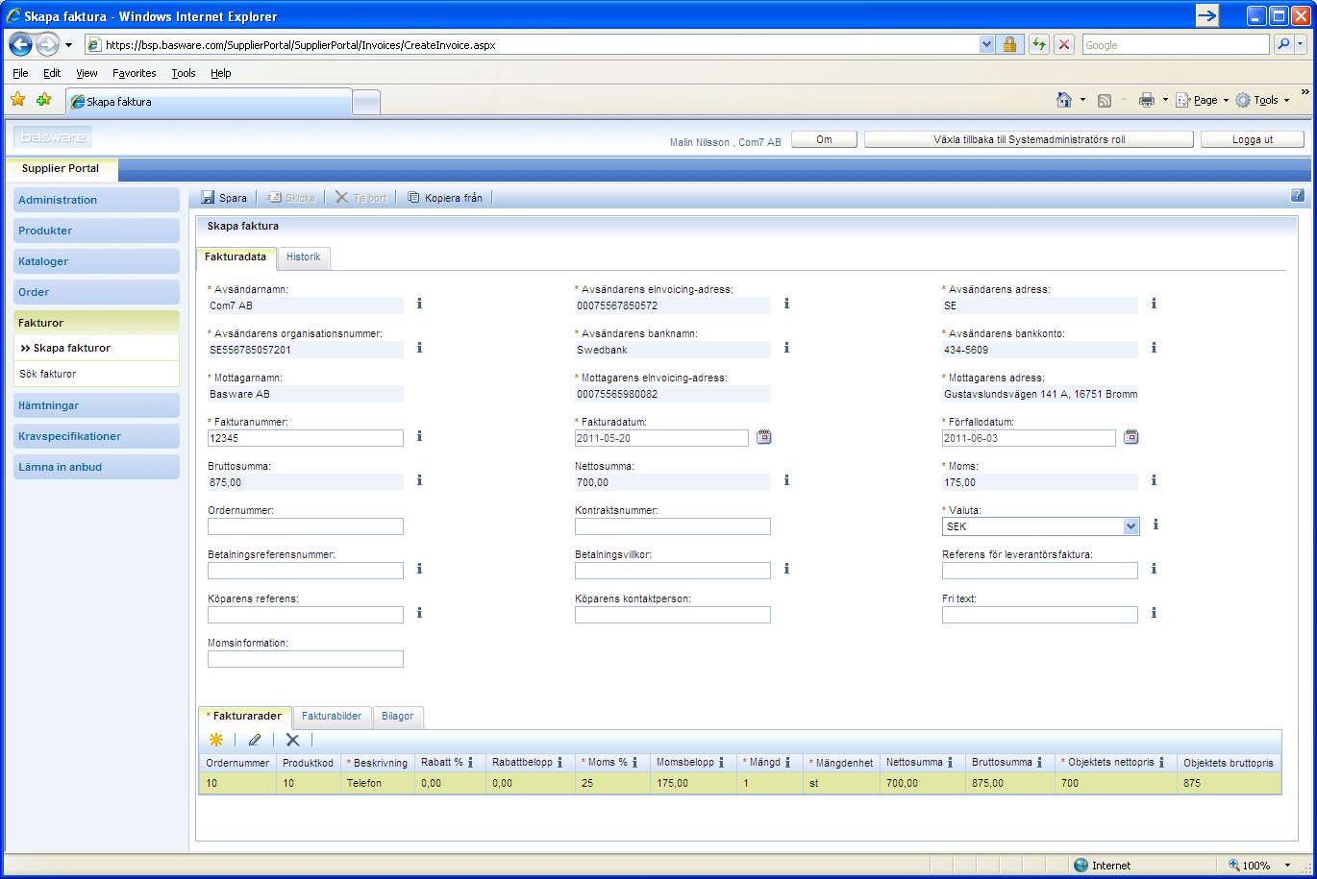
Task: Open Administration sidebar section
Action: (97, 200)
